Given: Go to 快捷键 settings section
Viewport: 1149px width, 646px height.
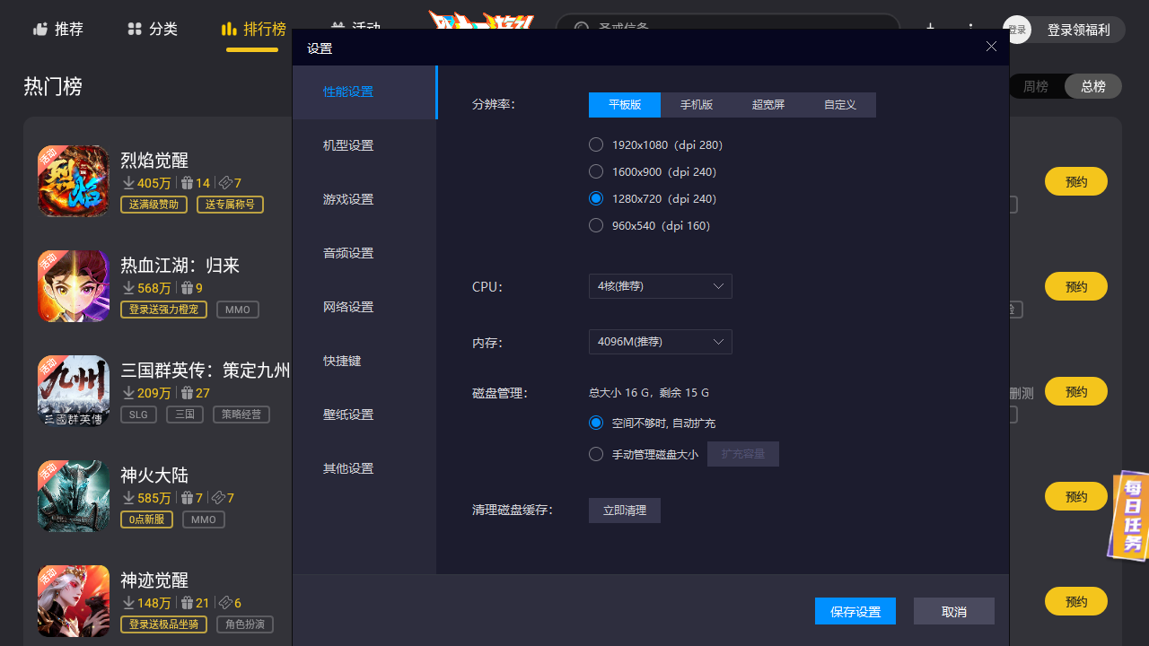Looking at the screenshot, I should [342, 361].
